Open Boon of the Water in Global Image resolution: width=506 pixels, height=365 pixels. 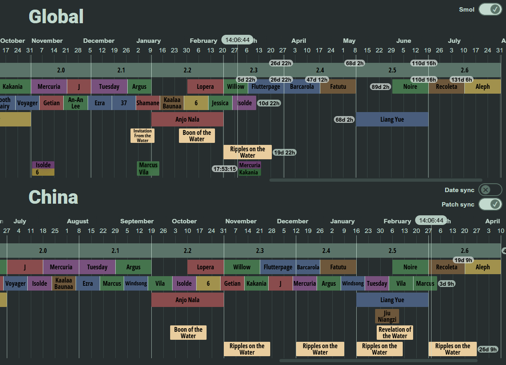coord(197,136)
